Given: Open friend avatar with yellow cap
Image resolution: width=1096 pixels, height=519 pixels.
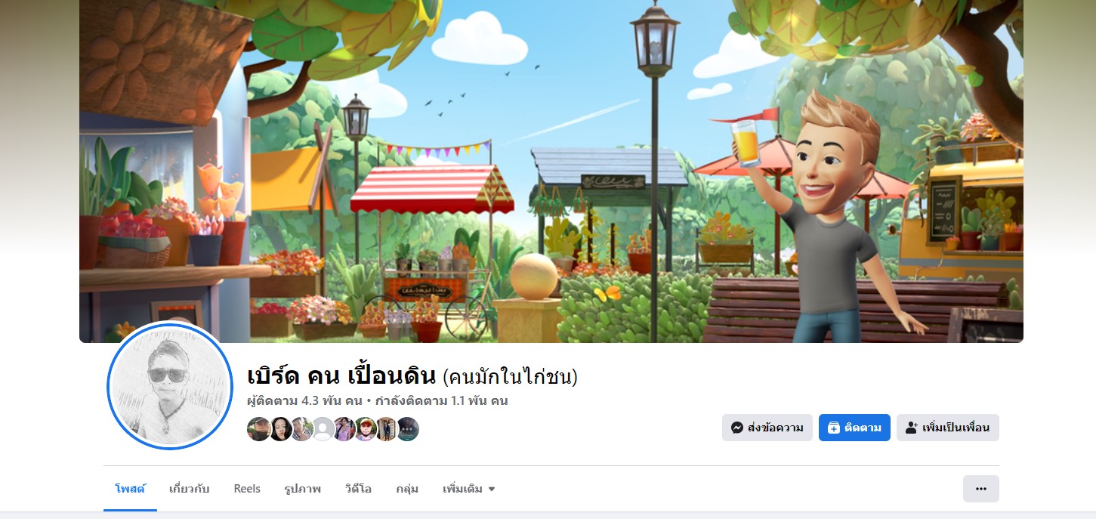Looking at the screenshot, I should (365, 429).
